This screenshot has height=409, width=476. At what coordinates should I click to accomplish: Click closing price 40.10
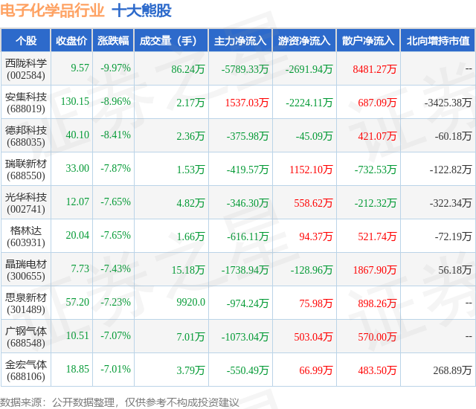(77, 135)
